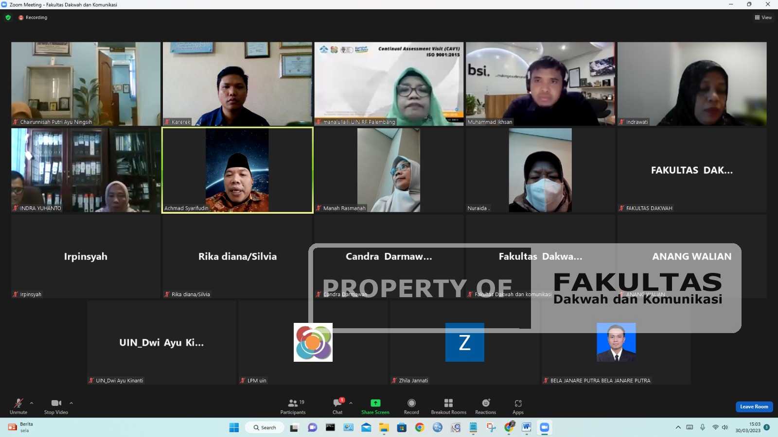Click the UIN_Dwi Ayu Kinanti tile

(x=161, y=342)
